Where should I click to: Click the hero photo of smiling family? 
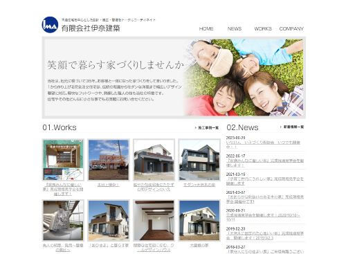244,78
